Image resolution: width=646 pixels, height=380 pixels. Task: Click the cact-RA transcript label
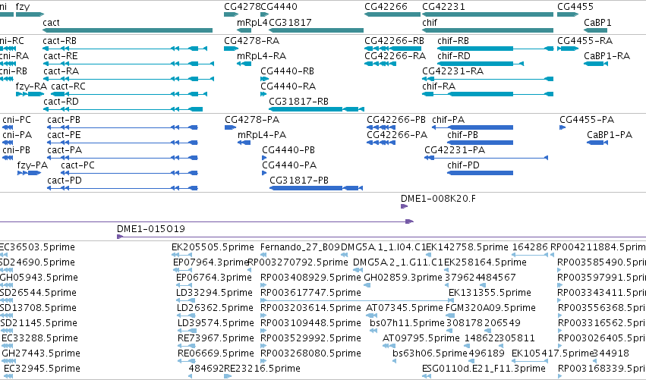[61, 71]
